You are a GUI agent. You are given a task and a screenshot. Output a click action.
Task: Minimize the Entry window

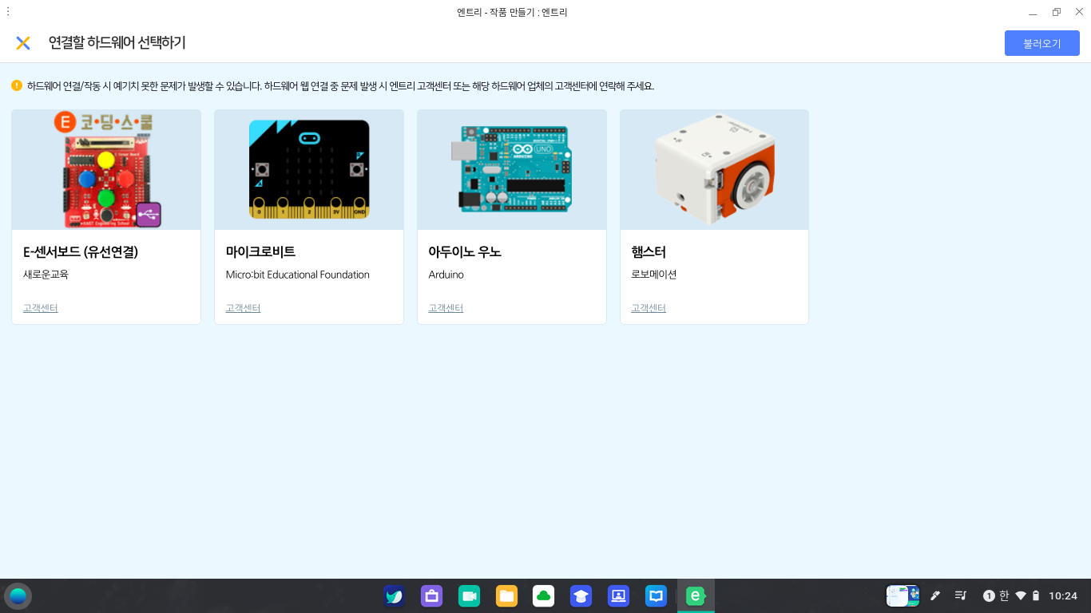click(1033, 12)
